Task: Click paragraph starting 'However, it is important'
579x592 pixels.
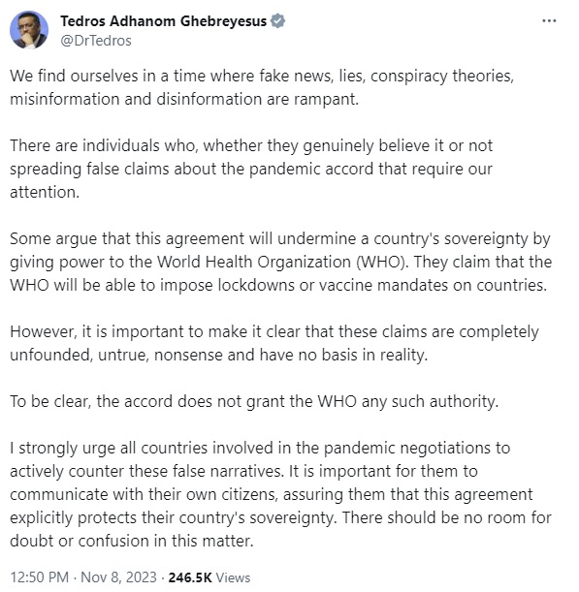Action: tap(274, 343)
